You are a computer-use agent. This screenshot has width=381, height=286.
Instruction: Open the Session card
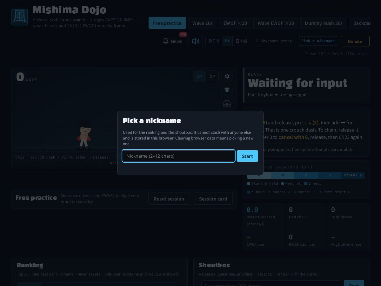(213, 199)
